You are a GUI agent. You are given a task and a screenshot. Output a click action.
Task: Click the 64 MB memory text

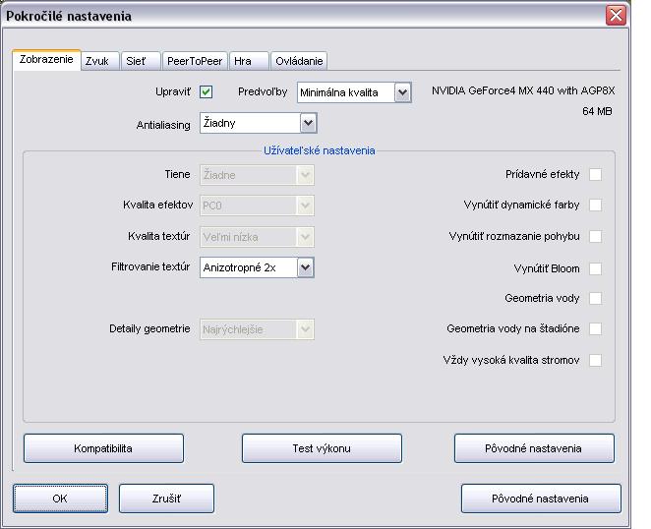597,111
